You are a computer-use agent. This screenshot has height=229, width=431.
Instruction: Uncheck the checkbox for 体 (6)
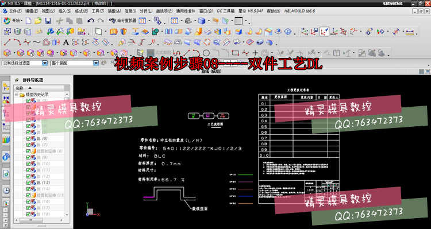(x=28, y=139)
